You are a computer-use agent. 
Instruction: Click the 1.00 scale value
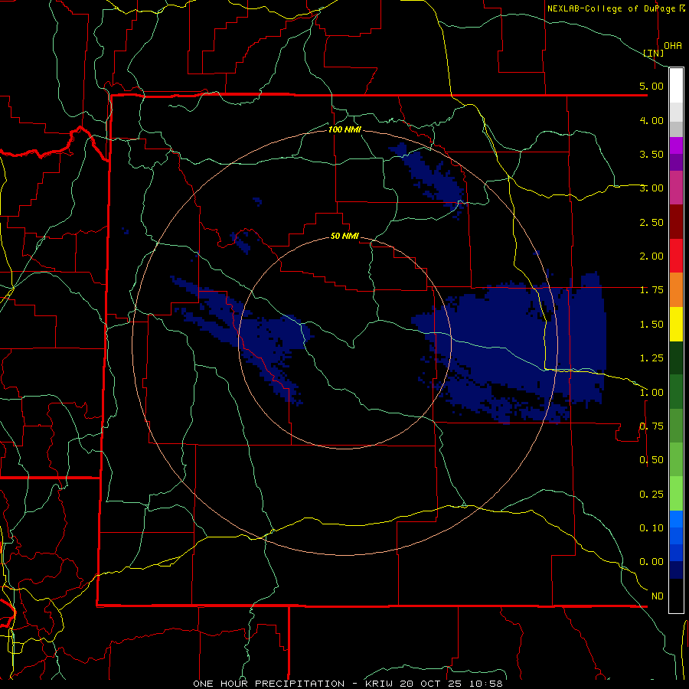coord(651,393)
